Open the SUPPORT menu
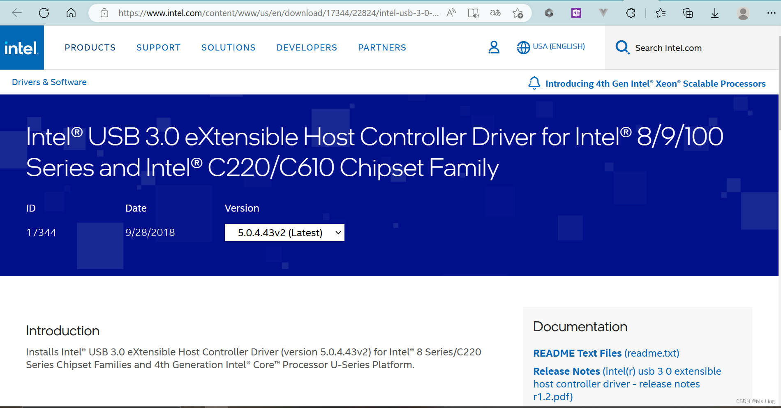Viewport: 781px width, 408px height. (x=159, y=48)
